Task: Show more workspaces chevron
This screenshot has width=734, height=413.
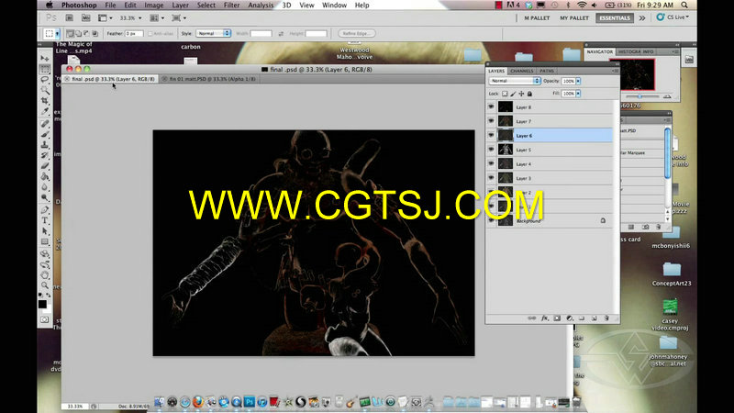Action: click(642, 17)
